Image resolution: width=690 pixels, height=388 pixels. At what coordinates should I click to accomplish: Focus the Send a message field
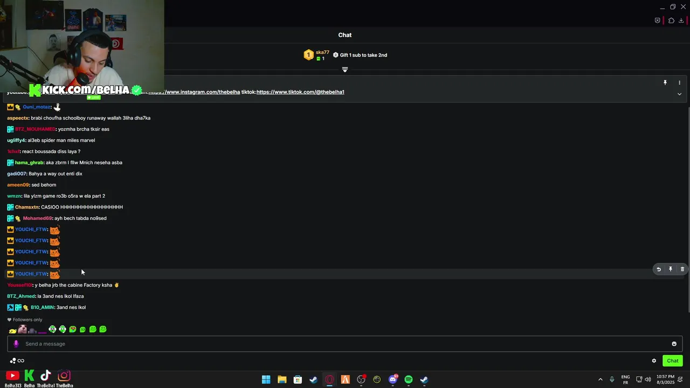click(x=345, y=344)
